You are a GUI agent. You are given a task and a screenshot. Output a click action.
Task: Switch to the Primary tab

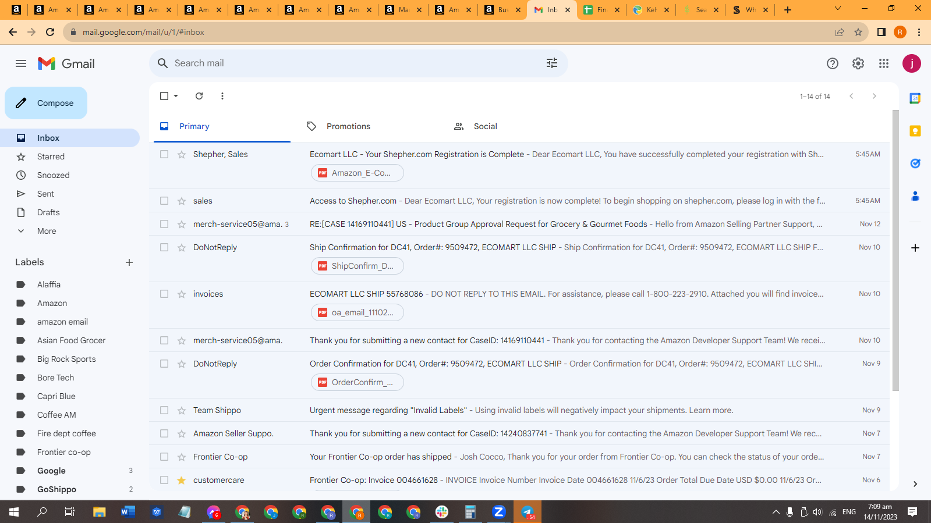tap(222, 126)
